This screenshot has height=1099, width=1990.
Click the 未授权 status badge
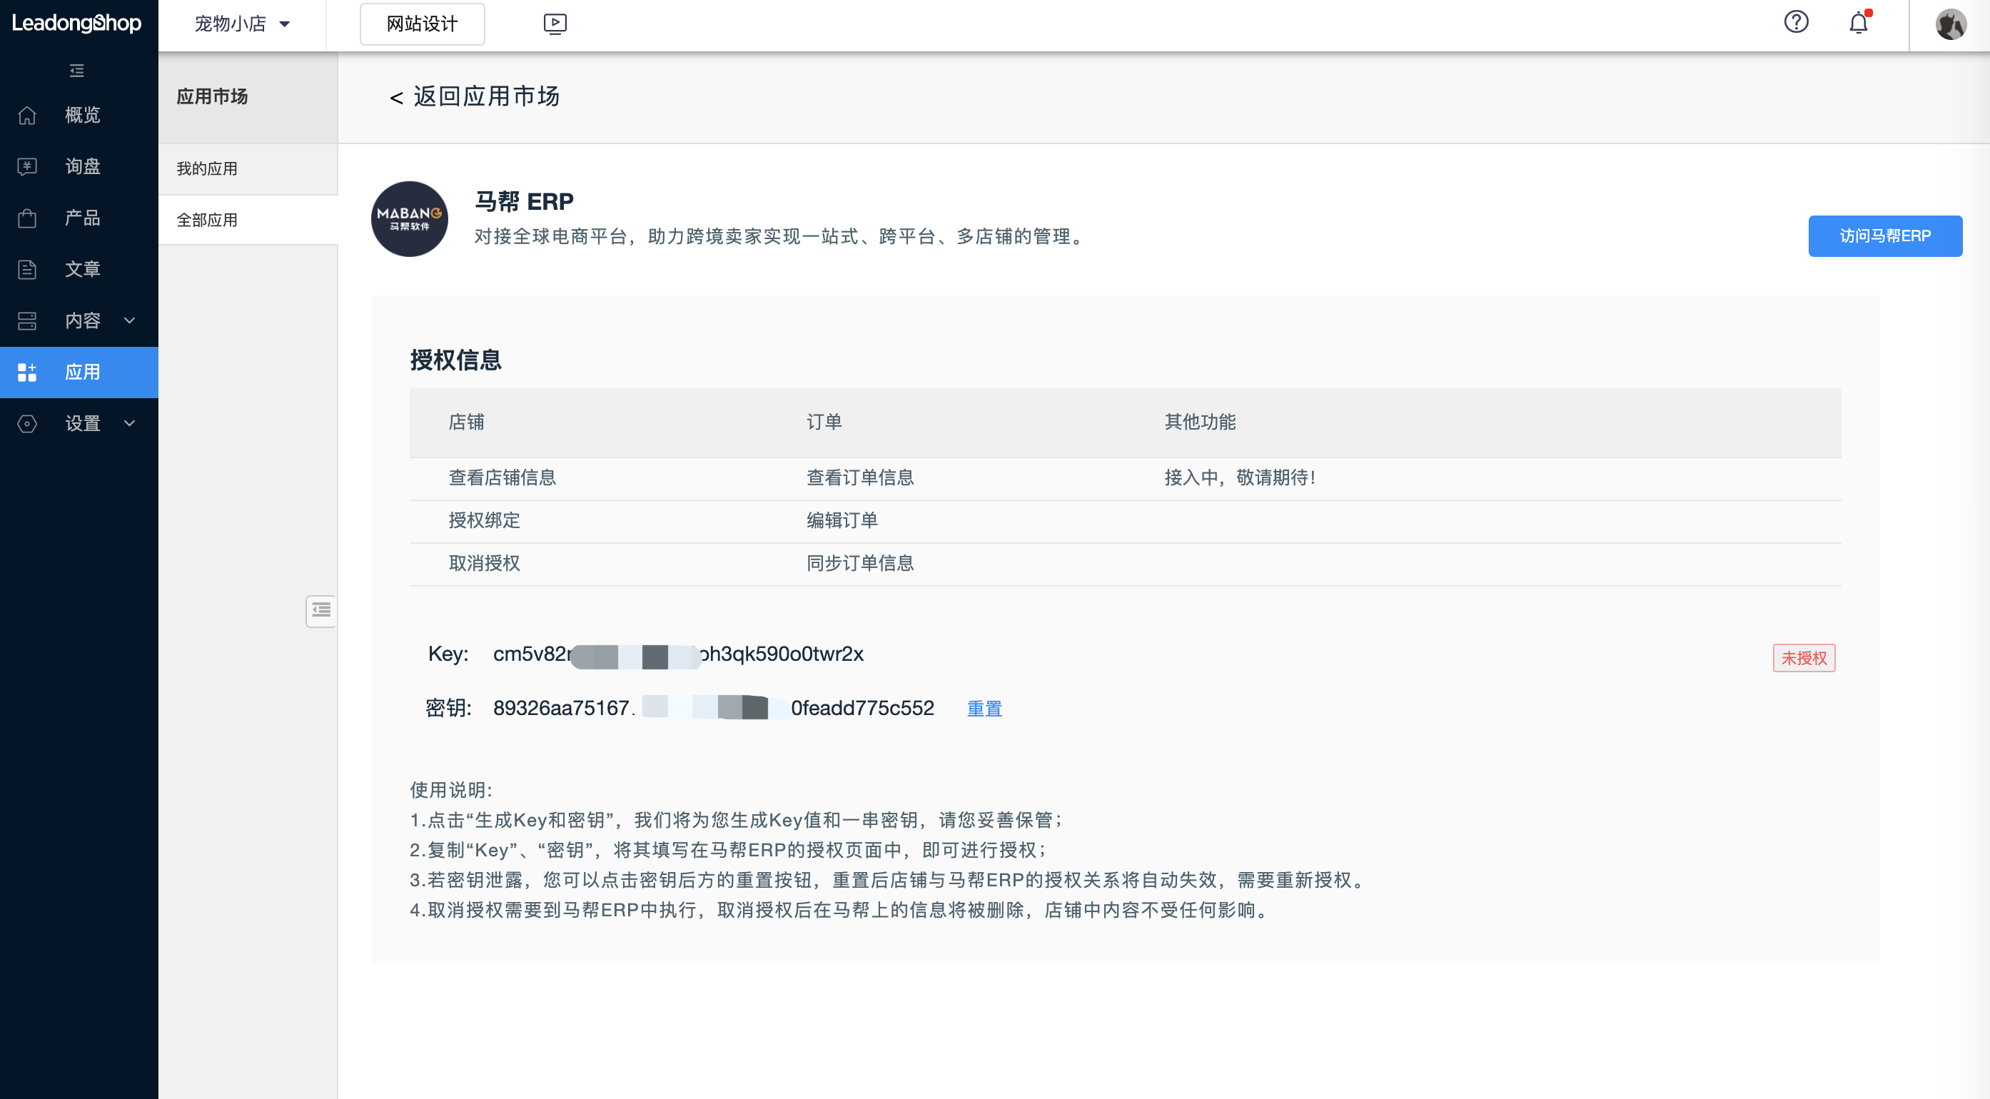coord(1803,657)
